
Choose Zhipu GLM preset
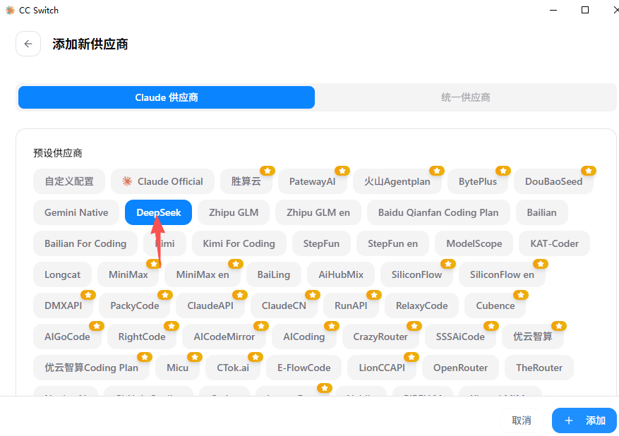pyautogui.click(x=234, y=212)
